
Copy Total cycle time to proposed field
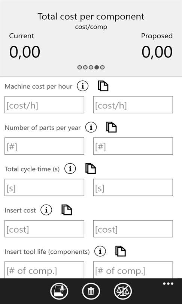[91, 169]
